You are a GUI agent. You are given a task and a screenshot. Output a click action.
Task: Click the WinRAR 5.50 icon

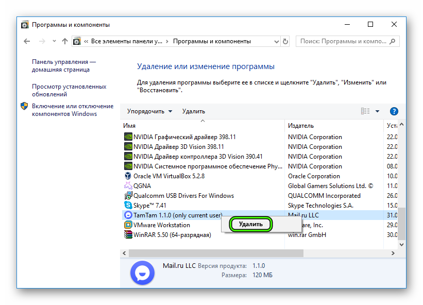[128, 235]
